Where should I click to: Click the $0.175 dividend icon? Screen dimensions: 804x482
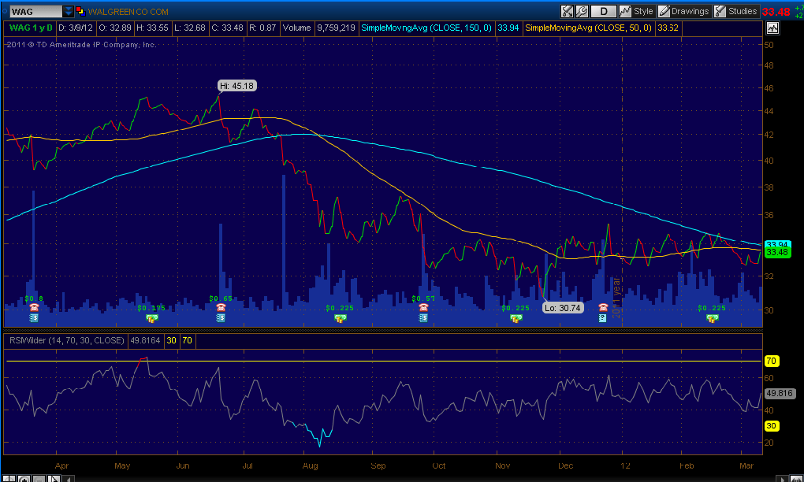(152, 318)
